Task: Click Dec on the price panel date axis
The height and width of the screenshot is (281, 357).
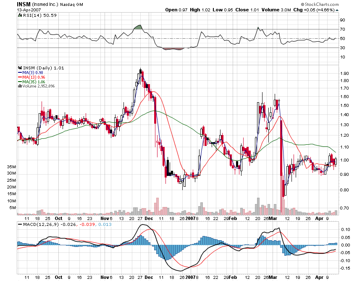Action: click(149, 218)
